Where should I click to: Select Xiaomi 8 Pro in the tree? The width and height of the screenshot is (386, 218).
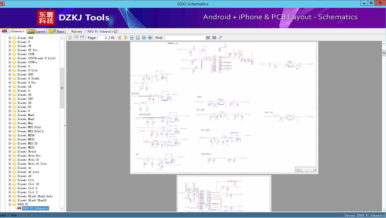point(27,82)
